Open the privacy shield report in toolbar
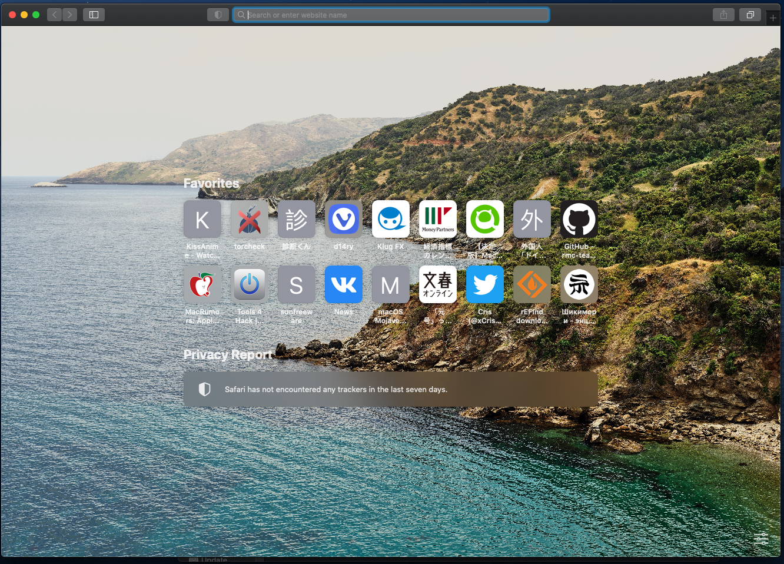The width and height of the screenshot is (784, 564). [x=218, y=15]
